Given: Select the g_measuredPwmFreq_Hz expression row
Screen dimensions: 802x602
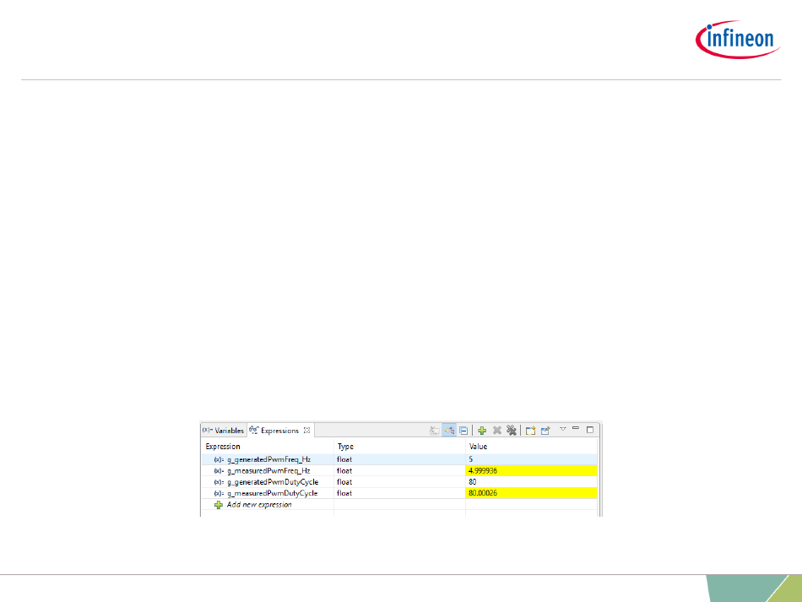Looking at the screenshot, I should point(399,470).
